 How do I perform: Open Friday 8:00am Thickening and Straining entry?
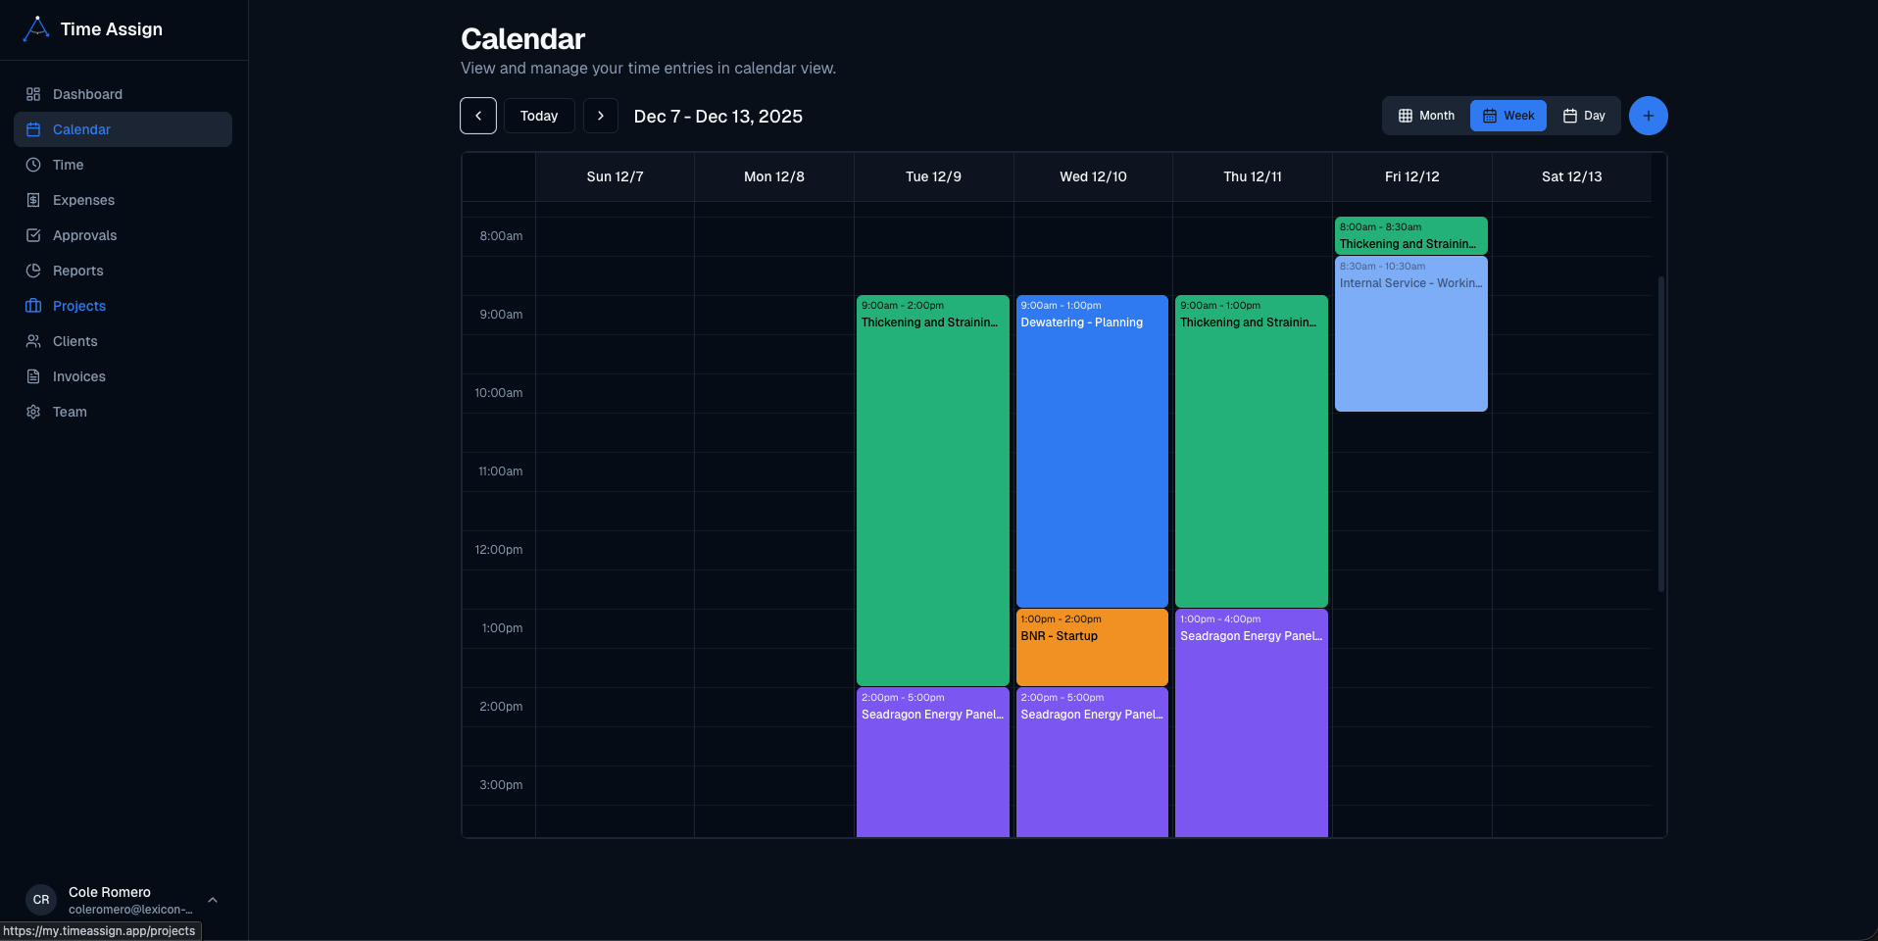[x=1411, y=235]
